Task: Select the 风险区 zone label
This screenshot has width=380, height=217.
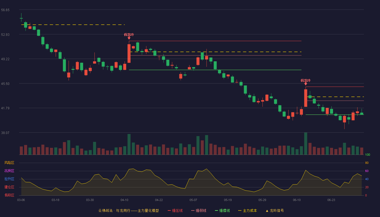Action: pos(9,163)
